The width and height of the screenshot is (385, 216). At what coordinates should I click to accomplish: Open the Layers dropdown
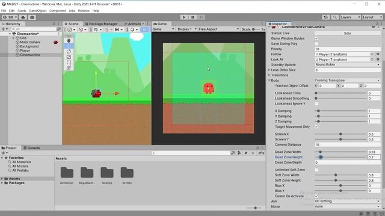coord(350,17)
